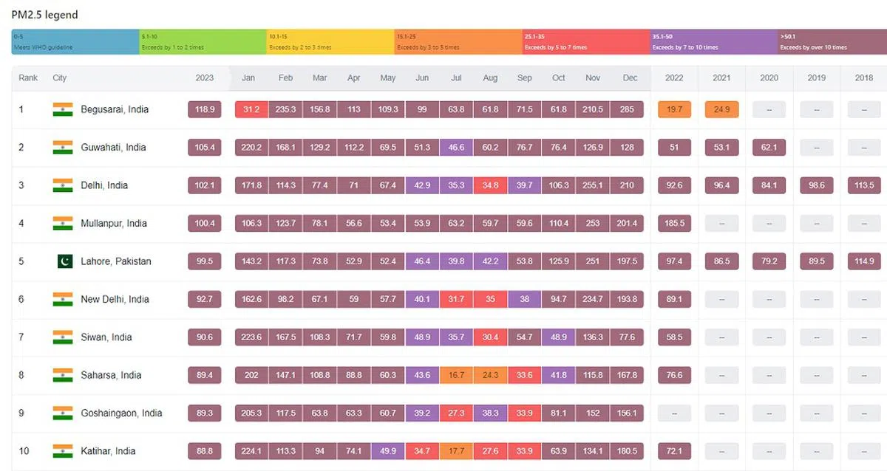887x471 pixels.
Task: Open the New Delhi, India city link
Action: coord(115,300)
